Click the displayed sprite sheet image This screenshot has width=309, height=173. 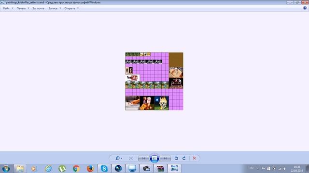[154, 81]
